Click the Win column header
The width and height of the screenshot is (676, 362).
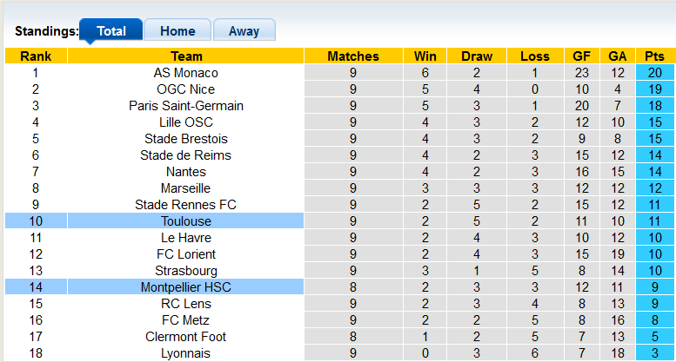425,56
